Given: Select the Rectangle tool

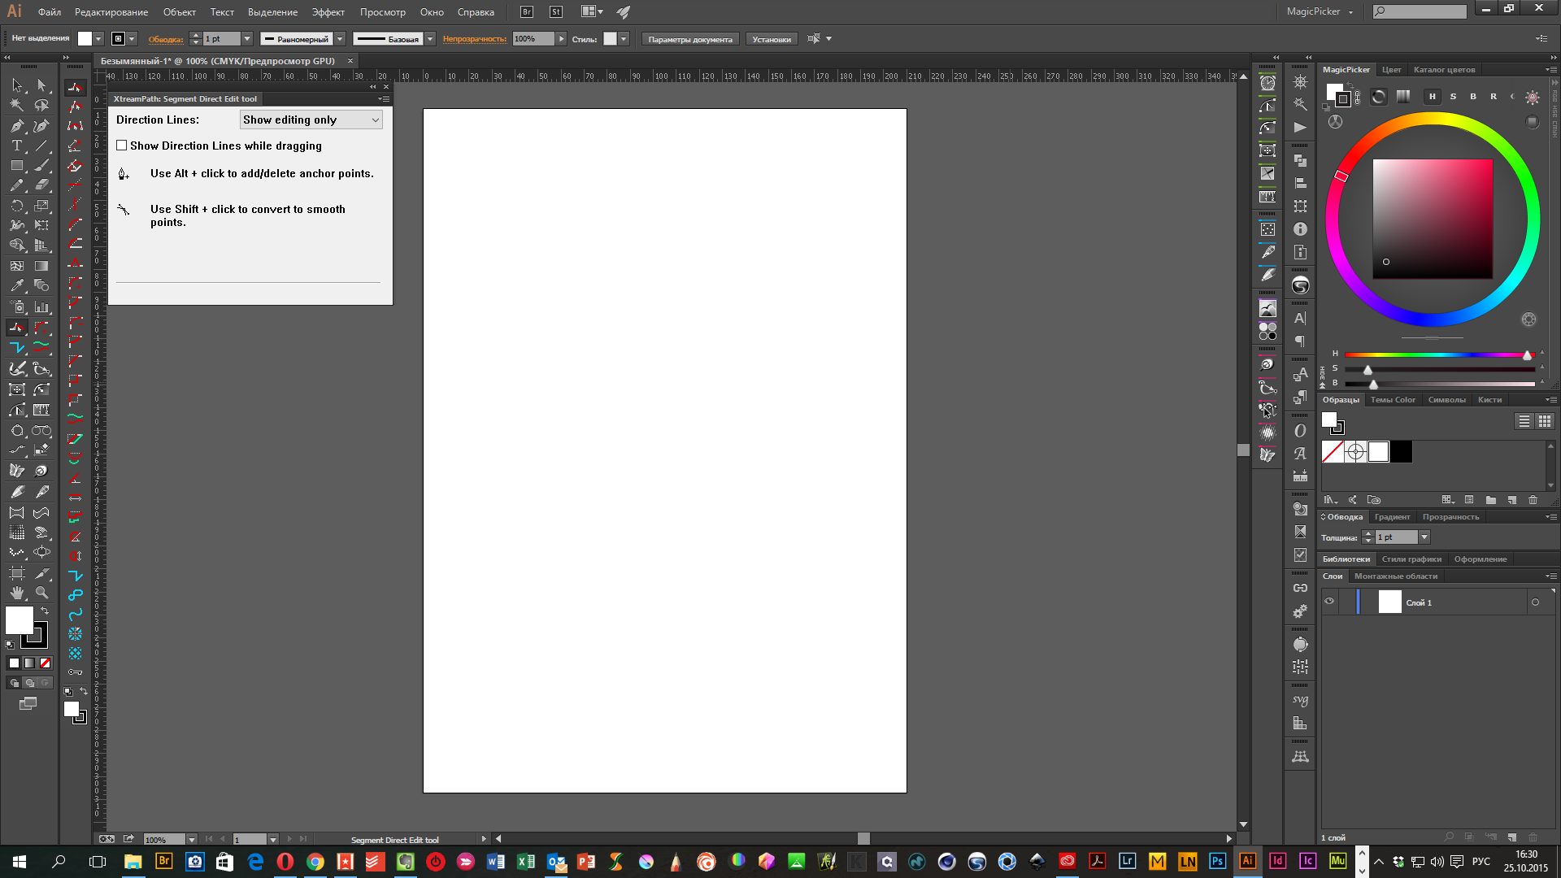Looking at the screenshot, I should click(x=17, y=165).
